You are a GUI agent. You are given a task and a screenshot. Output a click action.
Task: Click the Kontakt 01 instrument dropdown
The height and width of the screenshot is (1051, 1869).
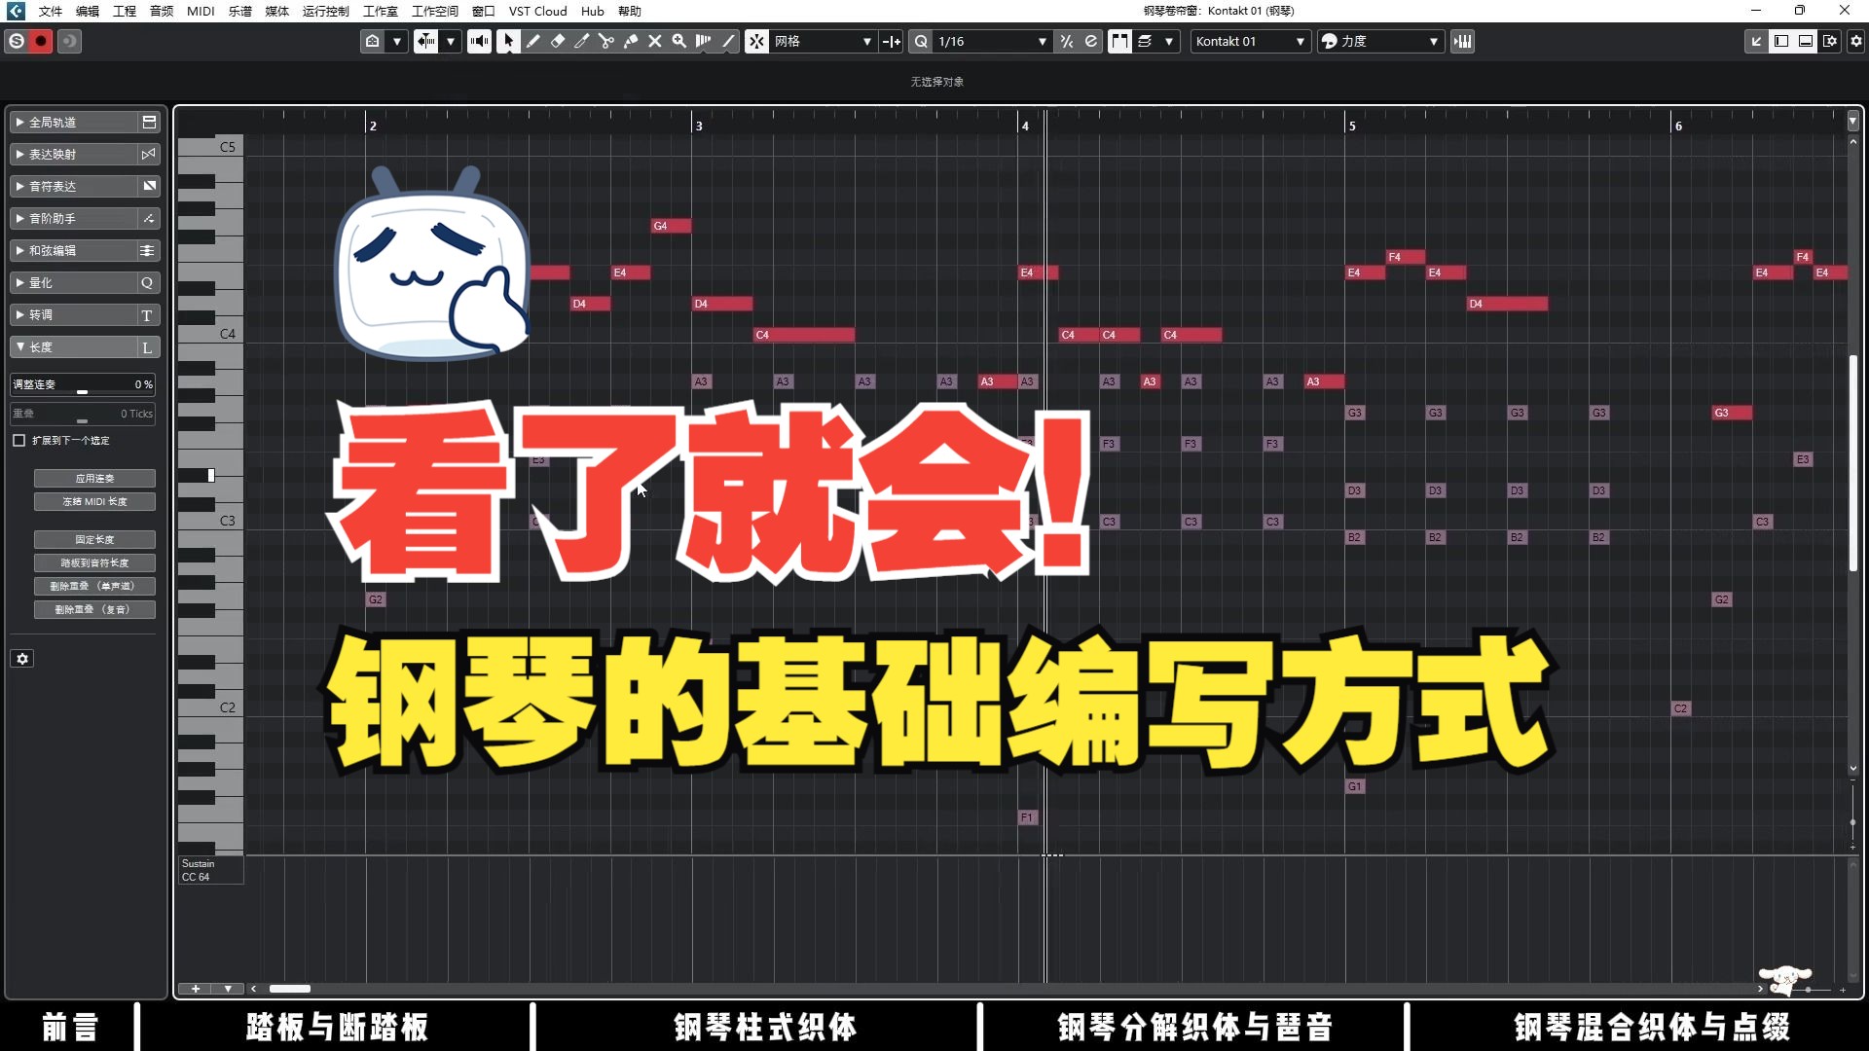[x=1245, y=41]
